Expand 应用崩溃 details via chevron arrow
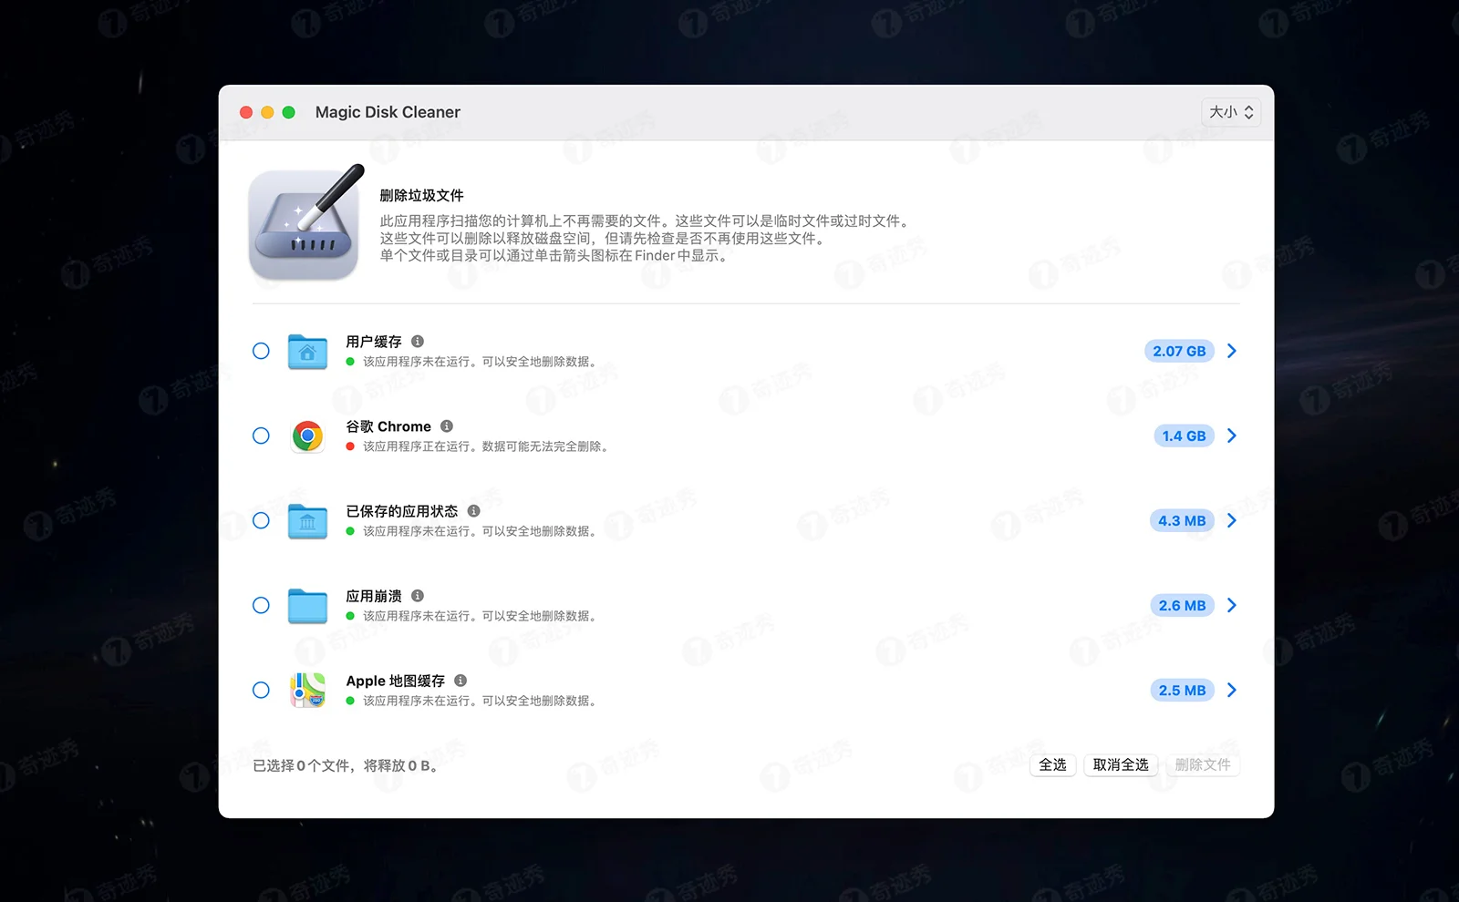Viewport: 1459px width, 902px height. [1232, 605]
